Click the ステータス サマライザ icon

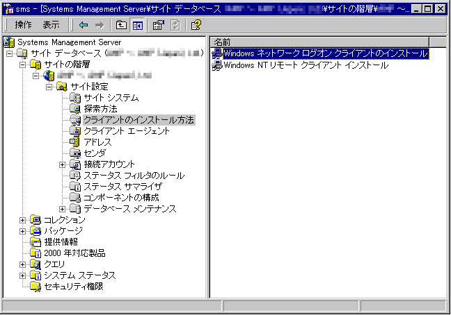click(x=75, y=187)
